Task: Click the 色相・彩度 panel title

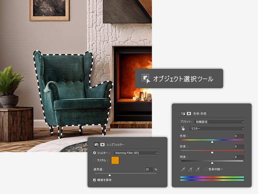Action: (200, 113)
